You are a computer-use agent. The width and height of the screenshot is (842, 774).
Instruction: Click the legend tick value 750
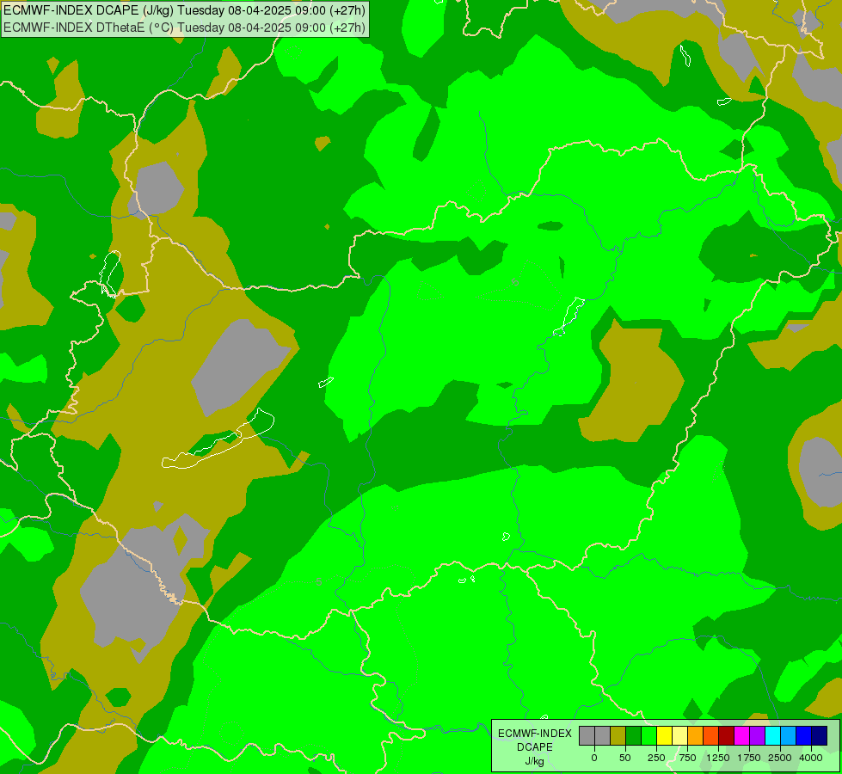pyautogui.click(x=687, y=758)
